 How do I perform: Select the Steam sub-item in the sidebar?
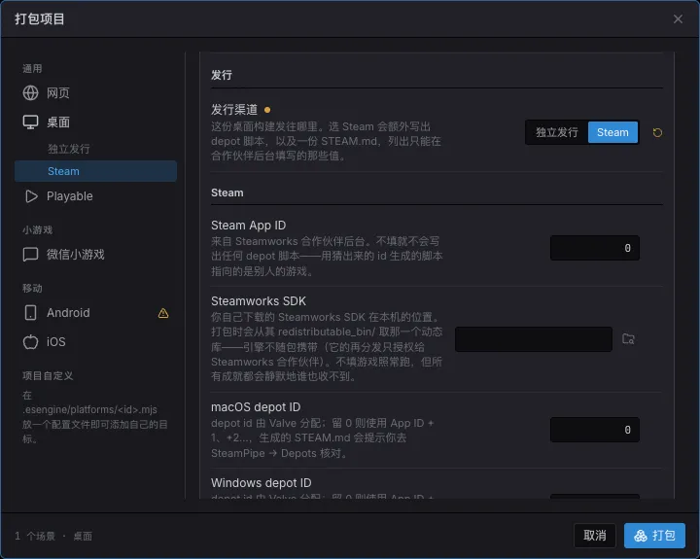(x=95, y=171)
